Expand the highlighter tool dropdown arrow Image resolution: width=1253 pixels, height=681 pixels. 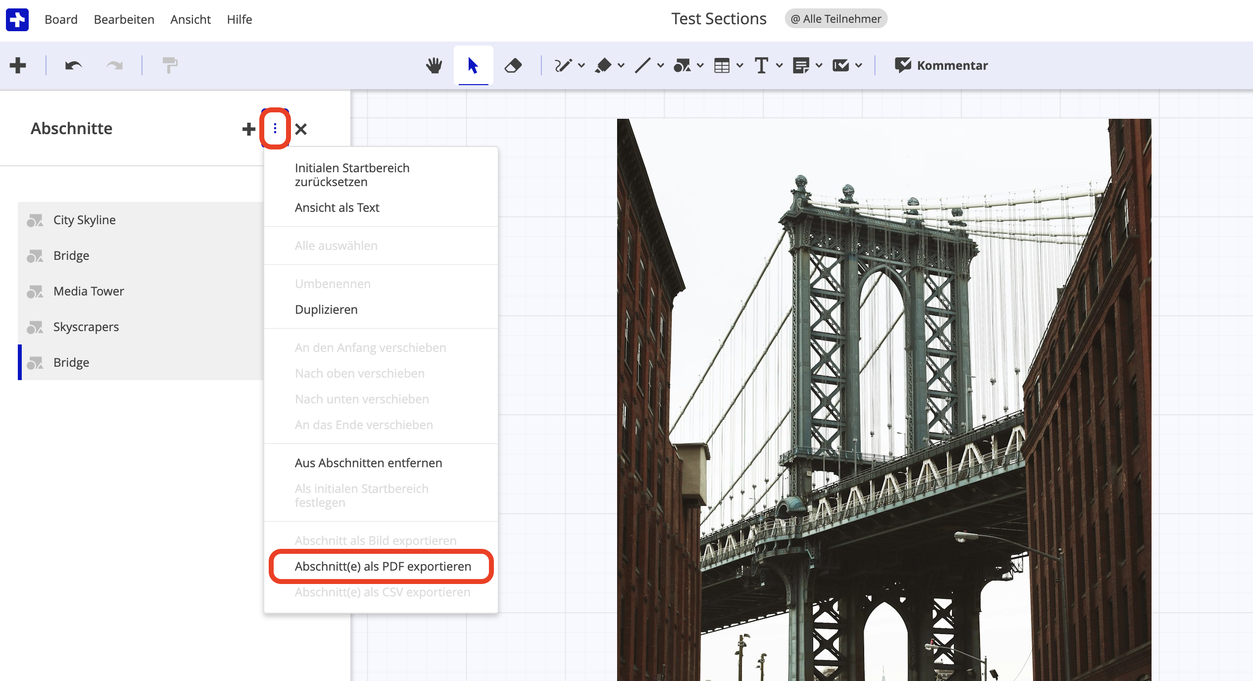621,65
